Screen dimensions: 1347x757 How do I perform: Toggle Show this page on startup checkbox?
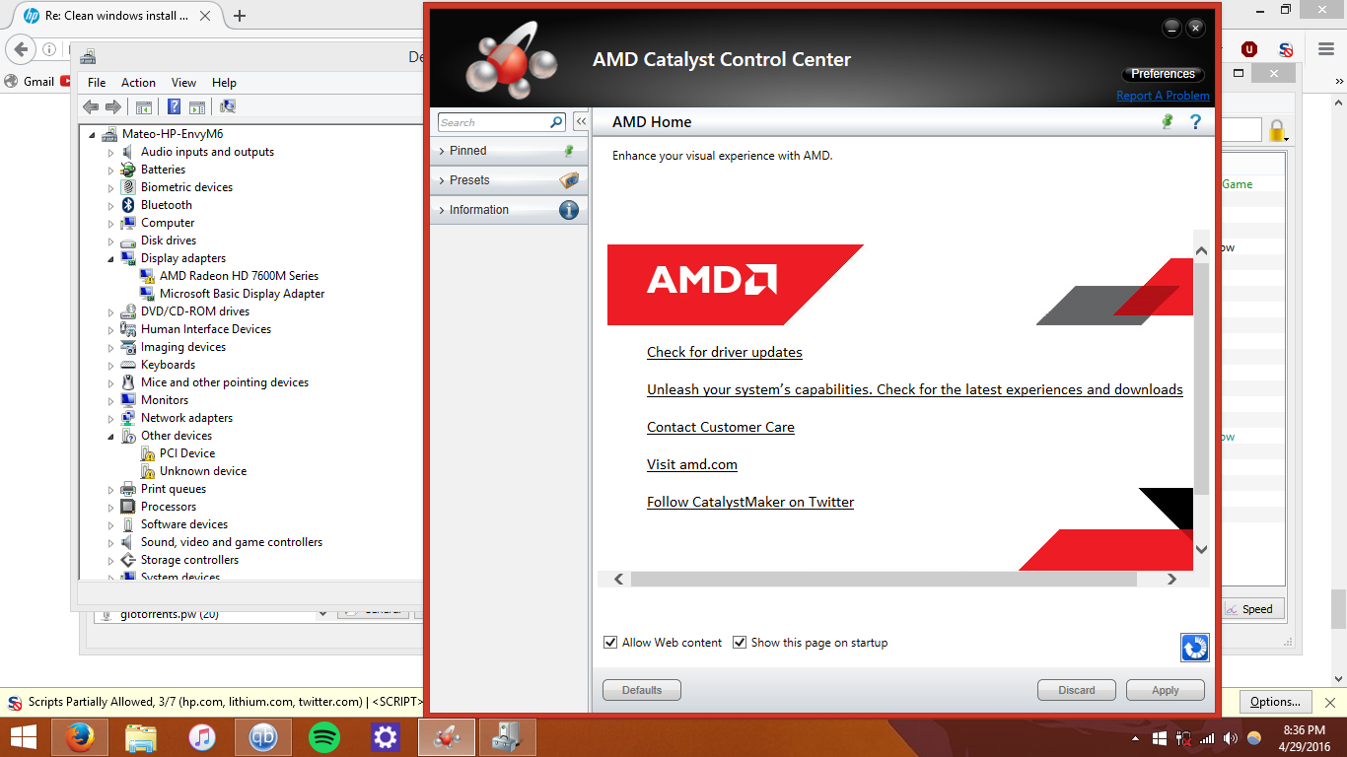point(740,643)
